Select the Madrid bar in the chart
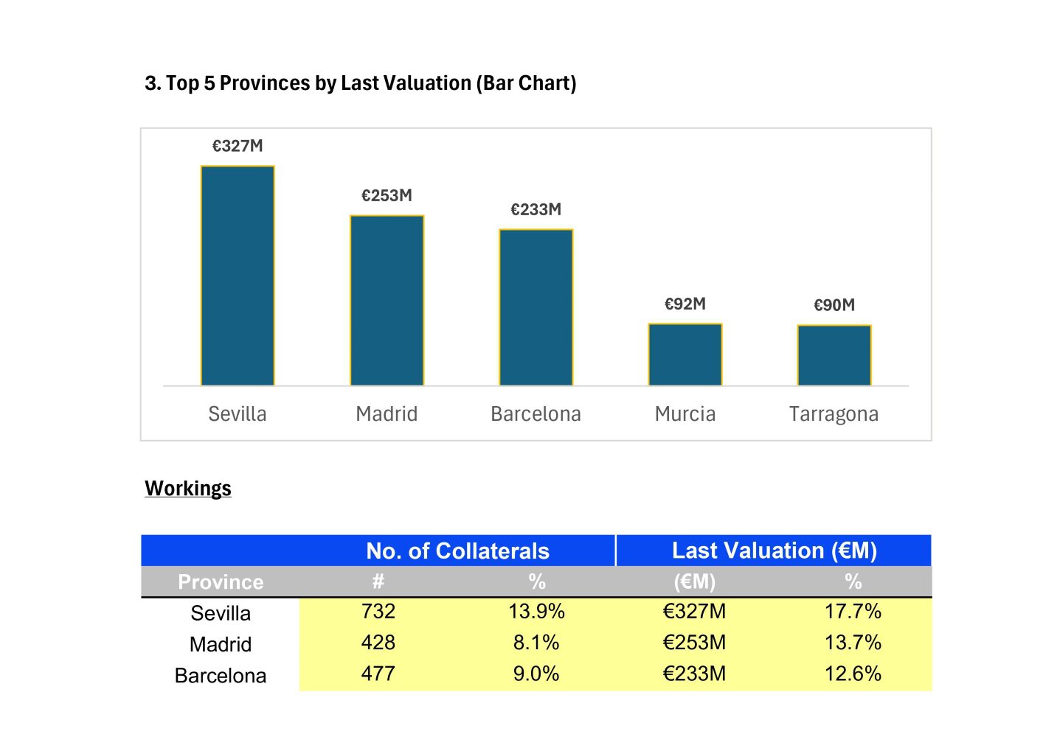The height and width of the screenshot is (737, 1043). point(387,300)
